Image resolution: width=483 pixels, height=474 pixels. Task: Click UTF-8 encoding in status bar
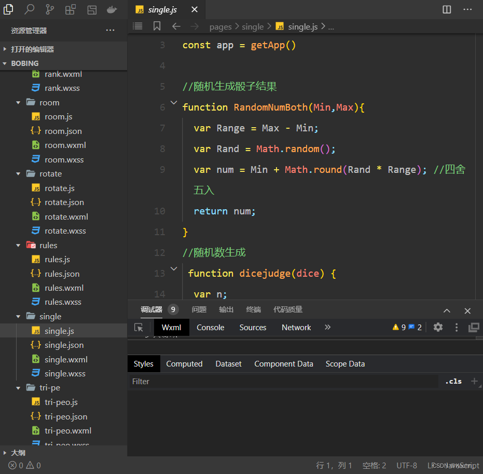(x=407, y=465)
